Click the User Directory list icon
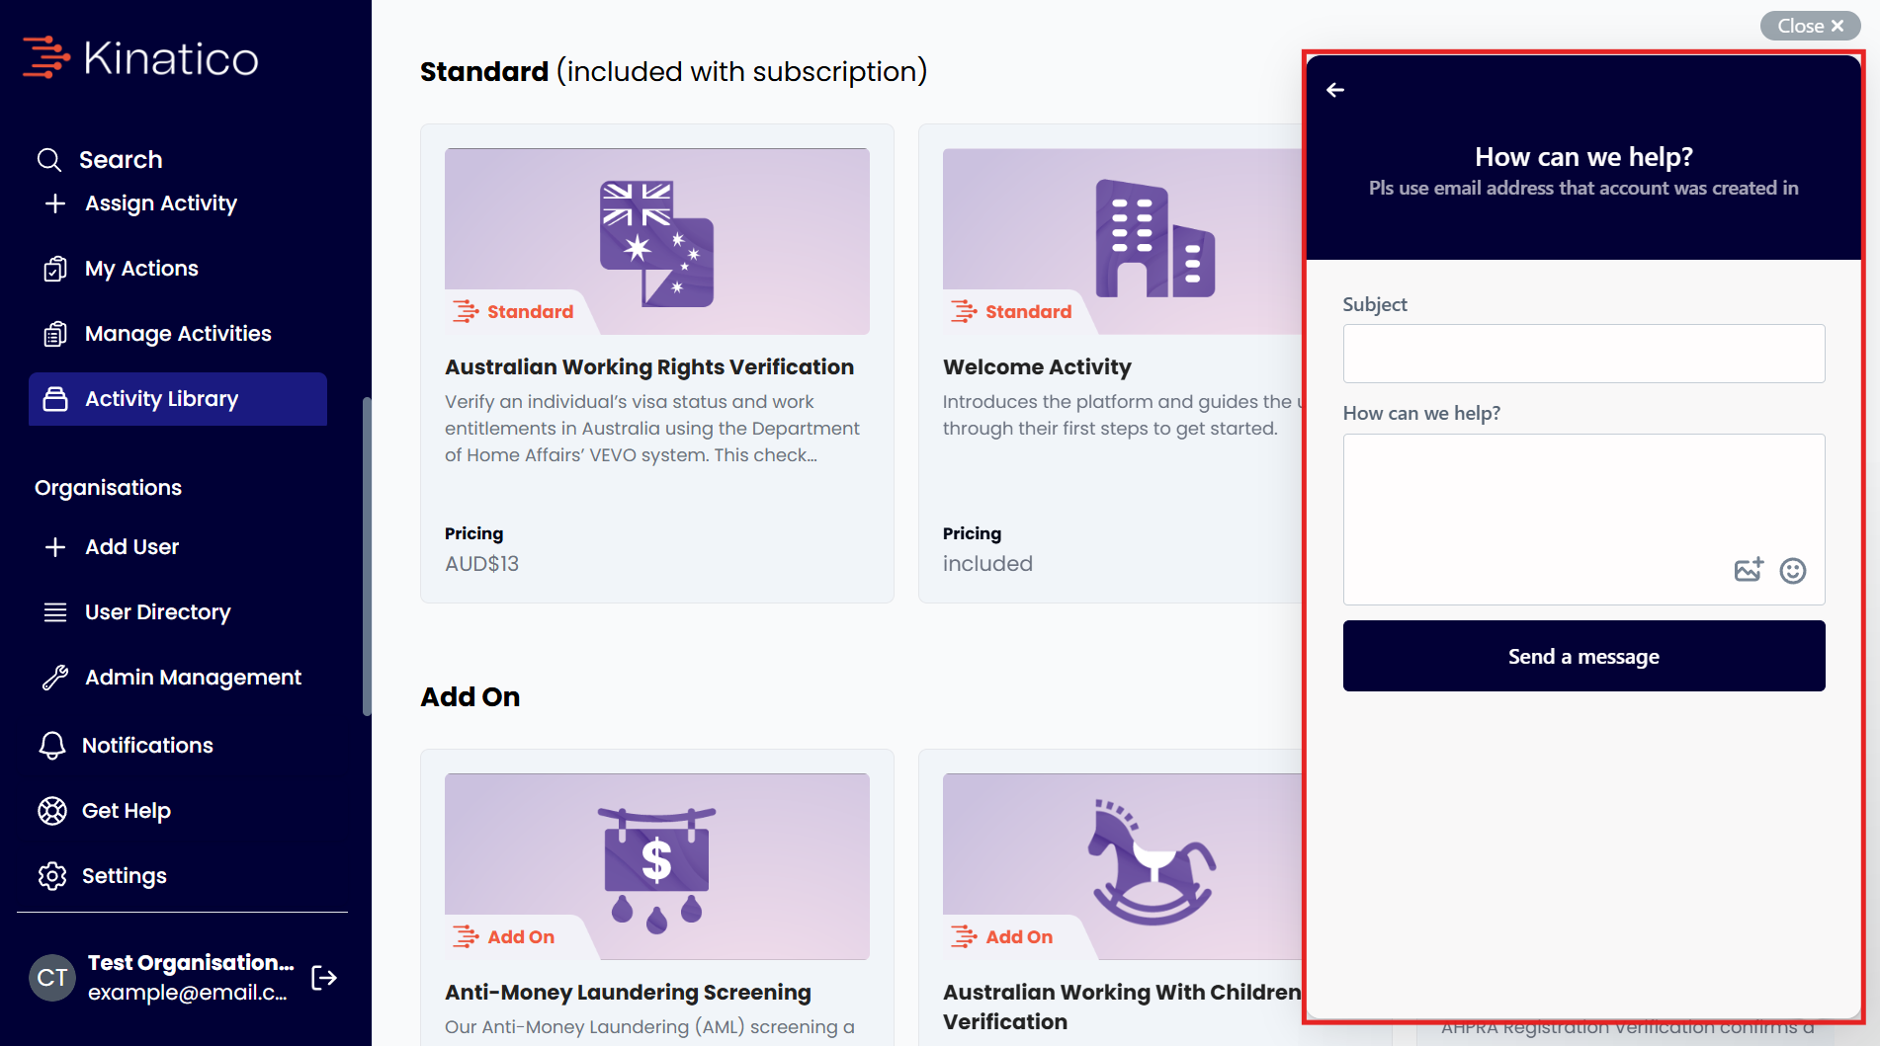This screenshot has width=1880, height=1046. (55, 612)
